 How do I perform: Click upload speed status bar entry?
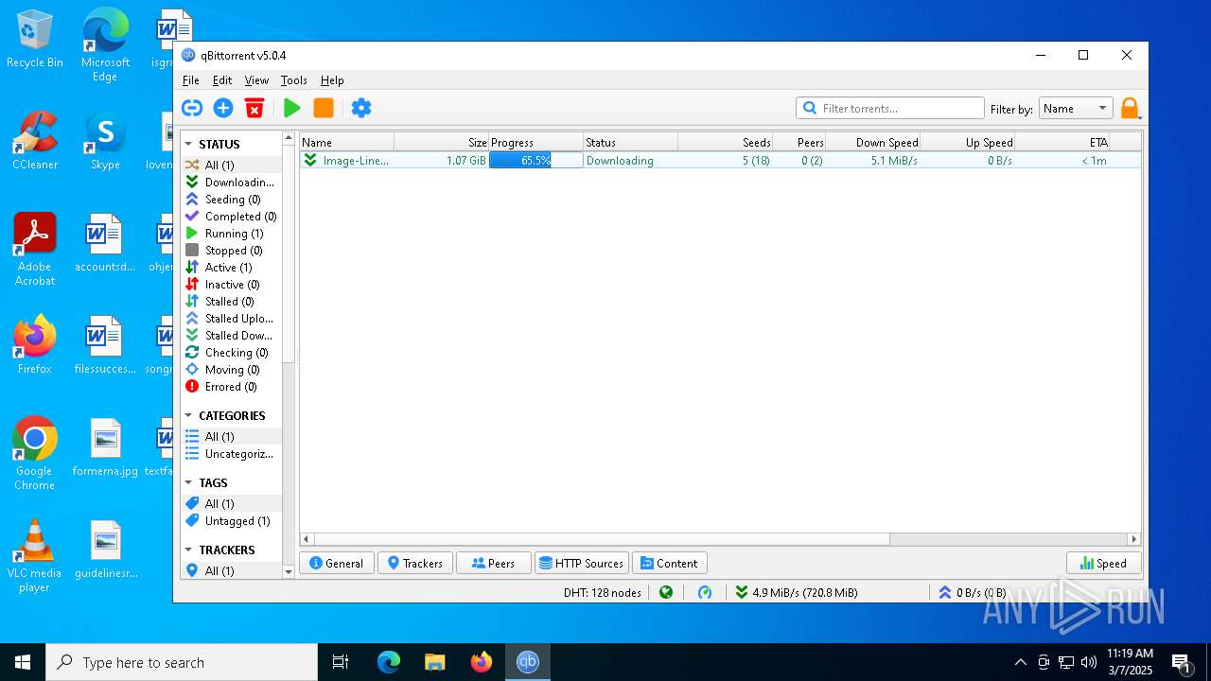972,592
